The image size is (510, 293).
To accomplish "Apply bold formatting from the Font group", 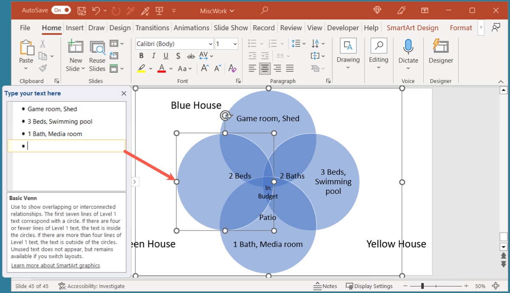I will click(141, 56).
